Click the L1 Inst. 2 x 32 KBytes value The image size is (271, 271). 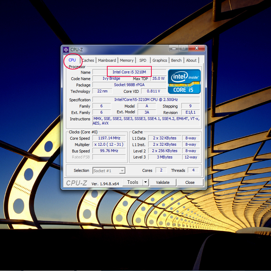165,144
